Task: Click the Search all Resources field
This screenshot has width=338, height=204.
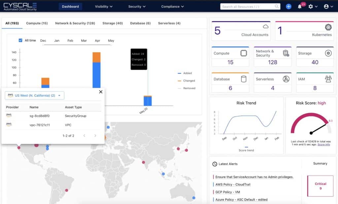Action: pos(250,7)
